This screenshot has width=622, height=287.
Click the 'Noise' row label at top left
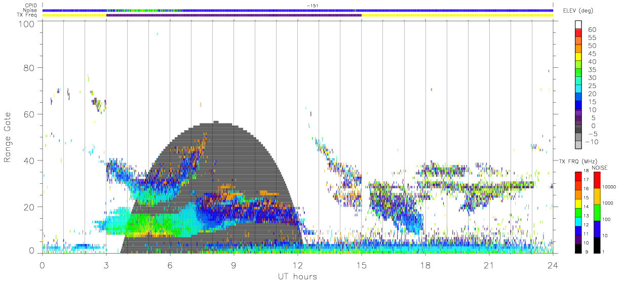[x=29, y=10]
